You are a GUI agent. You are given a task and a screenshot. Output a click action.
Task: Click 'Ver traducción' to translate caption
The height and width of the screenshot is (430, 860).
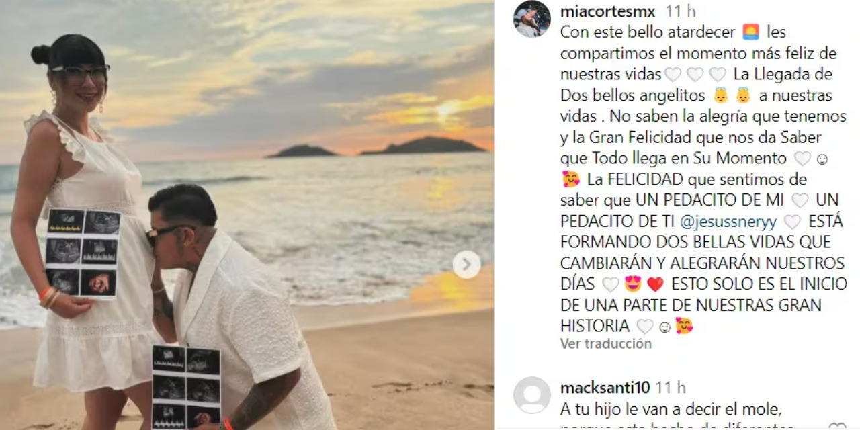coord(606,343)
